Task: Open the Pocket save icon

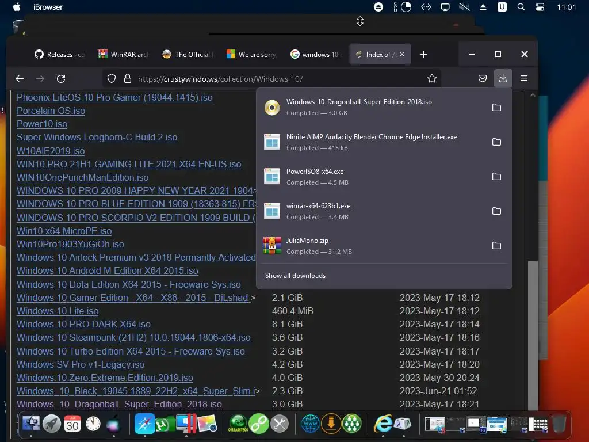Action: (483, 78)
